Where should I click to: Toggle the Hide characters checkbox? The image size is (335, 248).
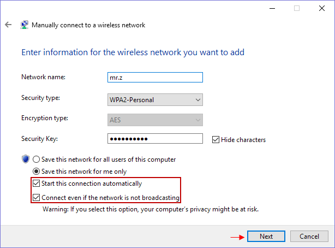tap(216, 139)
